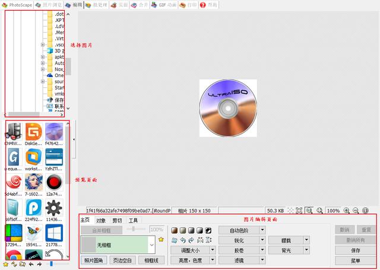This screenshot has height=270, width=380.
Task: Open the 批处理 batch editor tab
Action: tap(96, 5)
